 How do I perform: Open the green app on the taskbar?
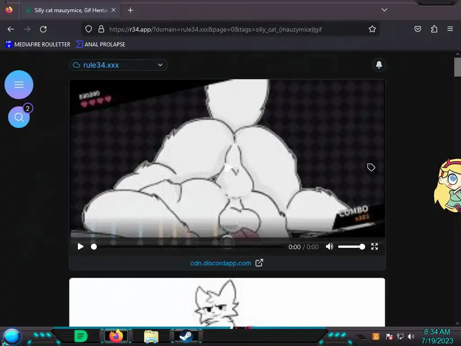point(81,336)
